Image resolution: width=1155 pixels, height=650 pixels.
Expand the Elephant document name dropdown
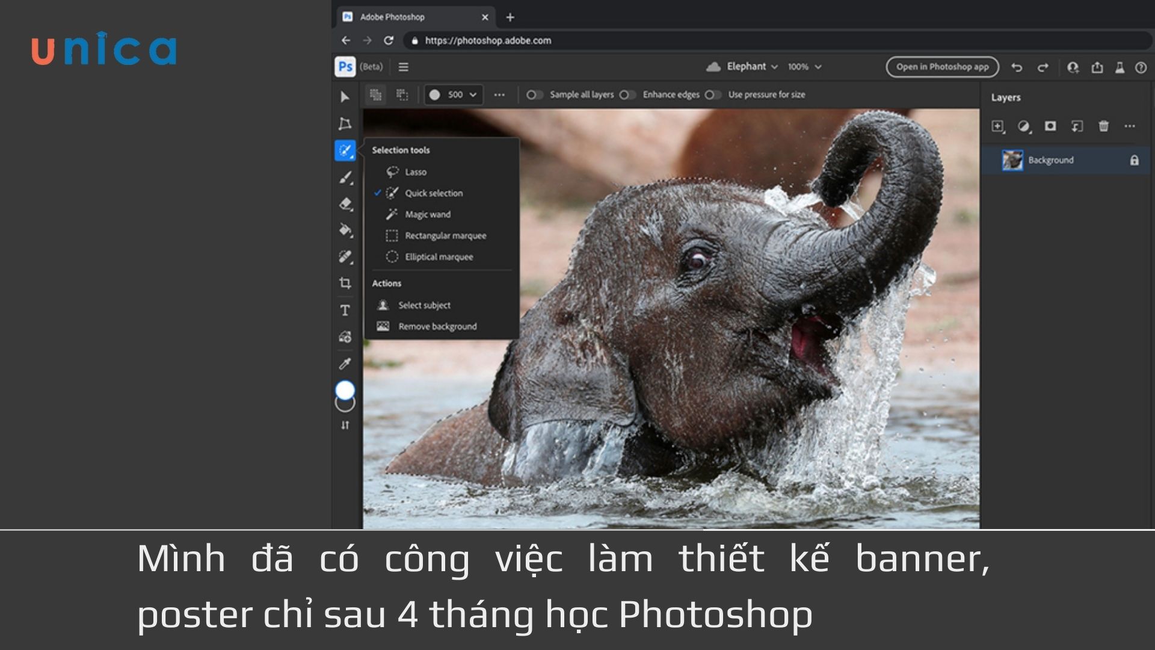[x=751, y=67]
